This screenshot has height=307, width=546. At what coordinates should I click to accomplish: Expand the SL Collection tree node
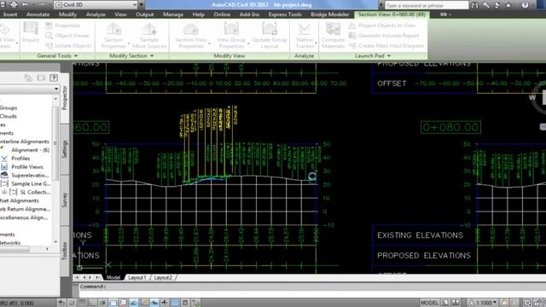4,192
